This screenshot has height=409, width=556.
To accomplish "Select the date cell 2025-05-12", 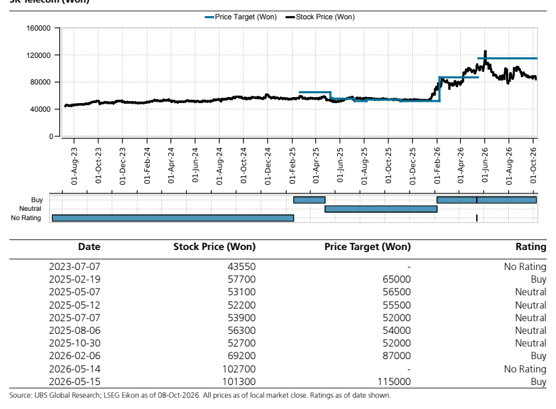I will click(x=74, y=305).
